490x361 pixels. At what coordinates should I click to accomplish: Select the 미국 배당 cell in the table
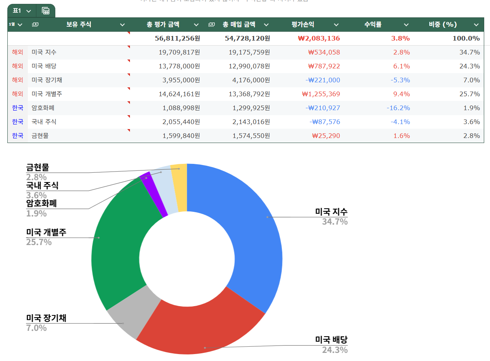tap(79, 66)
